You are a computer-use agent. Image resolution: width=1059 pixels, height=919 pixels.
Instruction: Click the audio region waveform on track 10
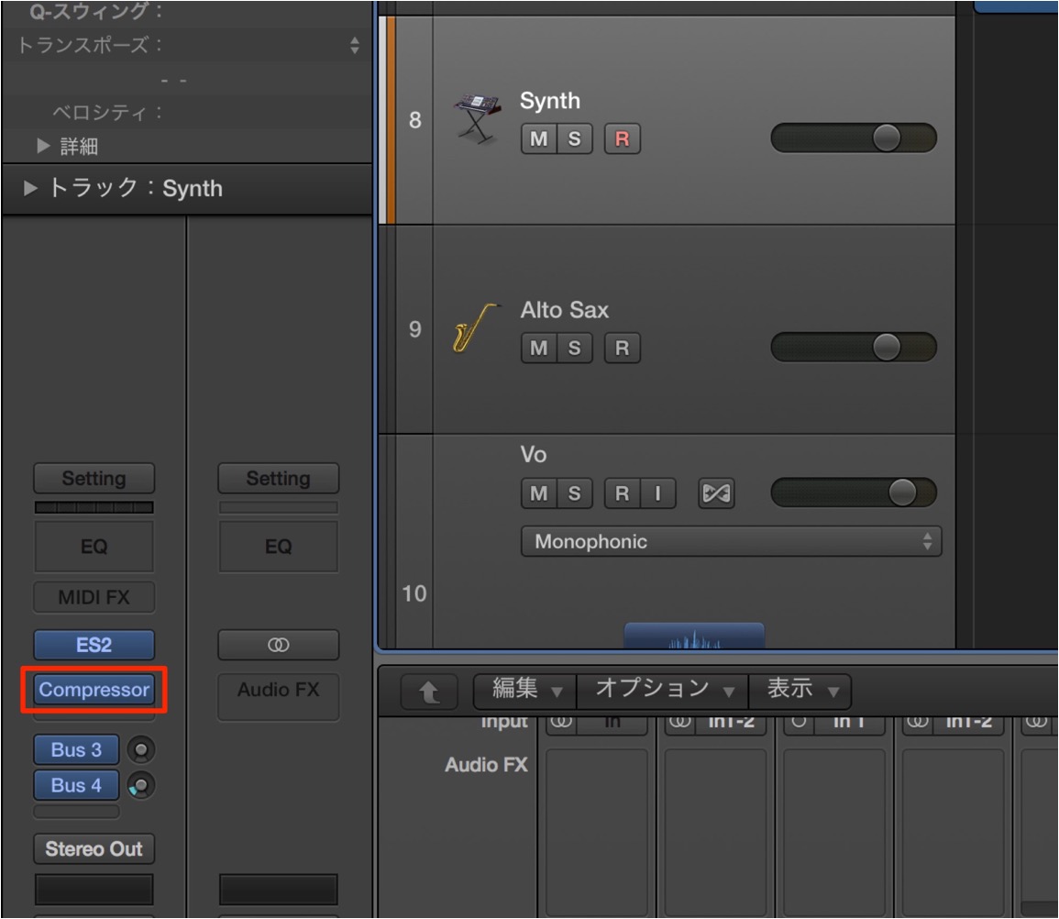[694, 636]
